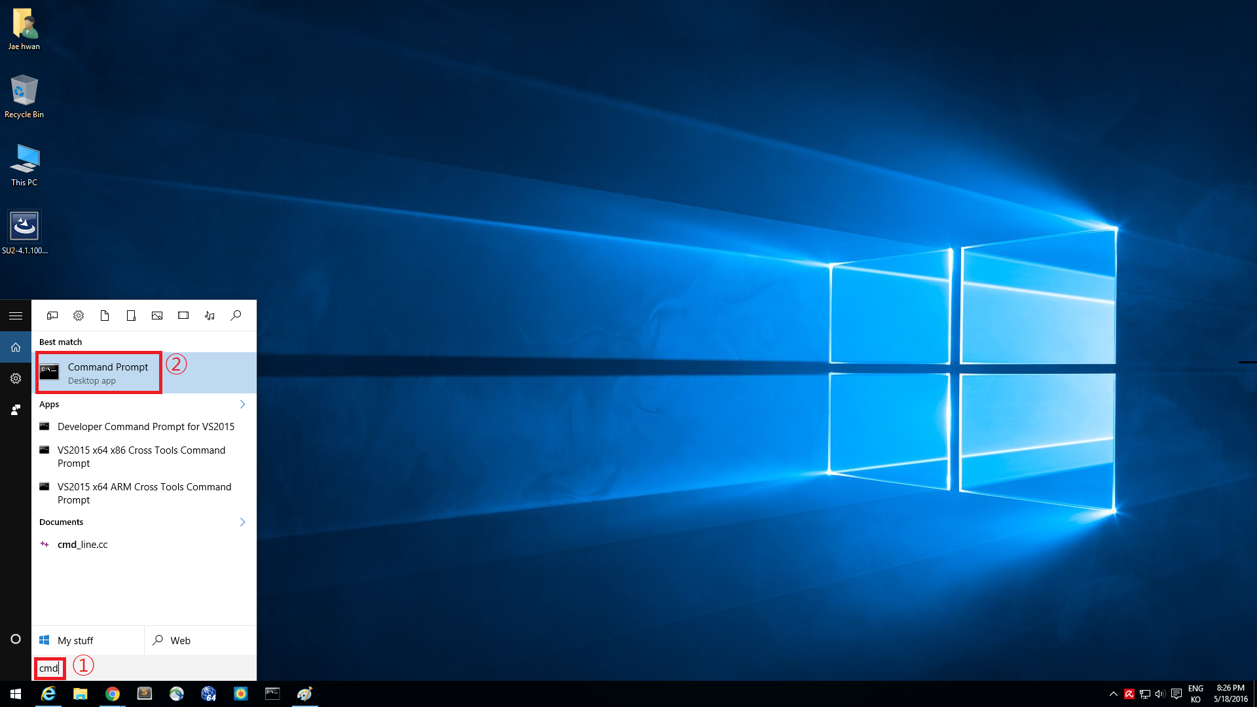Image resolution: width=1257 pixels, height=707 pixels.
Task: Filter search results by Photos icon
Action: coord(157,316)
